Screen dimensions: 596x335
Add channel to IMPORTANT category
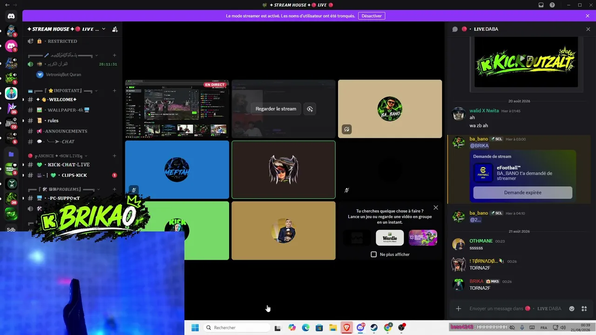[115, 91]
